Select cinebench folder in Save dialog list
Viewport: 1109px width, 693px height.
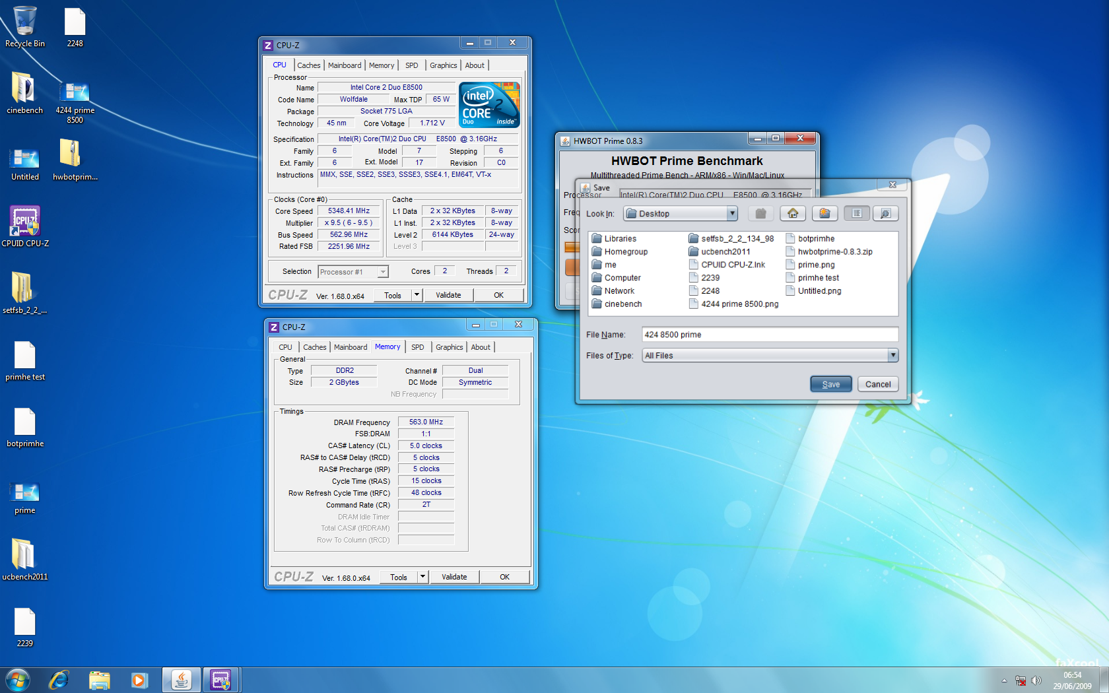[x=617, y=304]
